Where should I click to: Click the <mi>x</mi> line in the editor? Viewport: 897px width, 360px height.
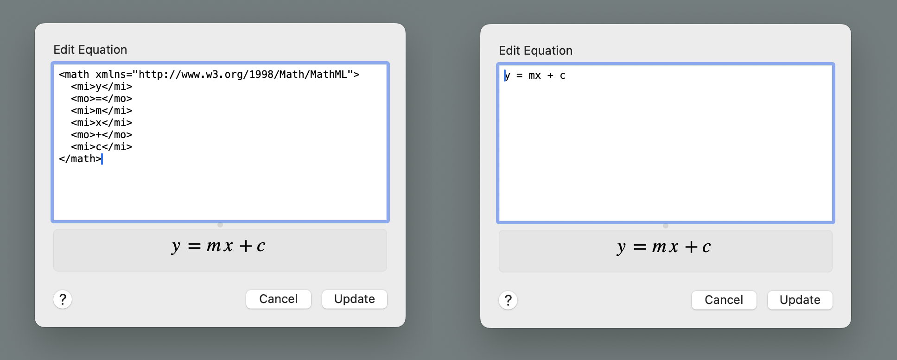tap(102, 123)
